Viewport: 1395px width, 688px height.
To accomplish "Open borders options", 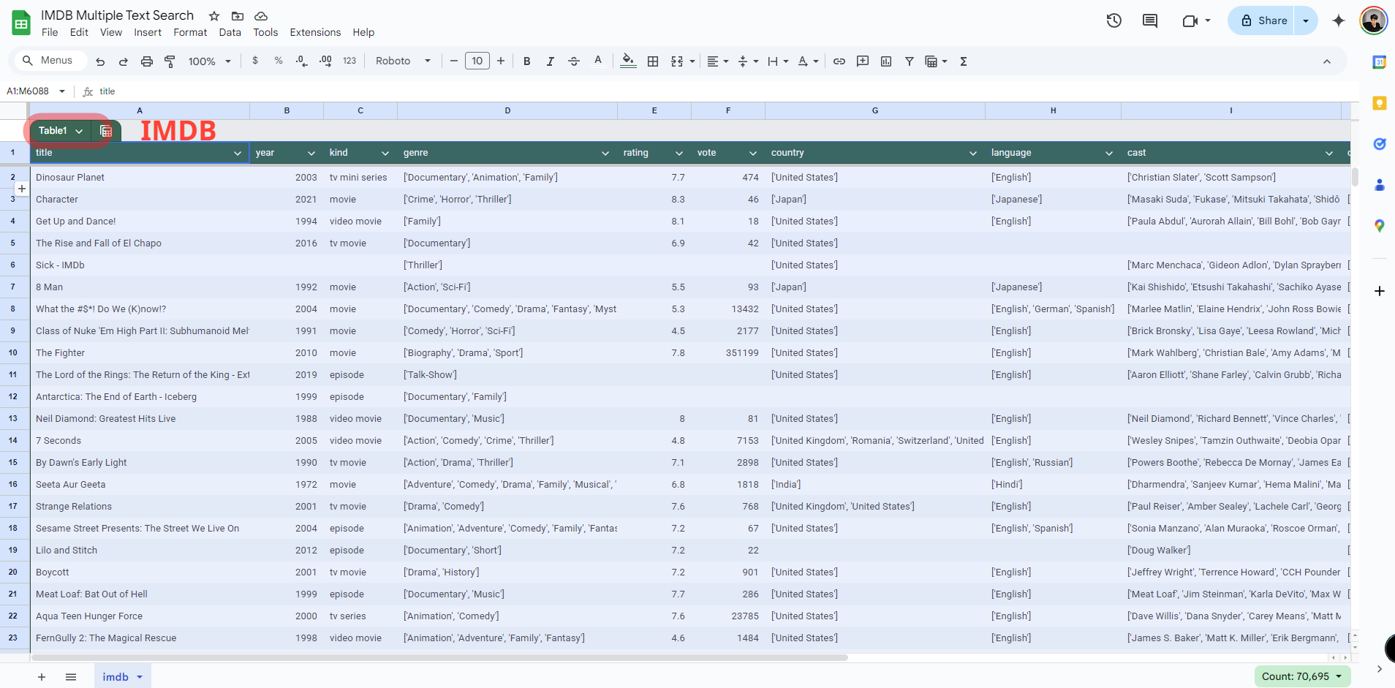I will click(x=653, y=61).
